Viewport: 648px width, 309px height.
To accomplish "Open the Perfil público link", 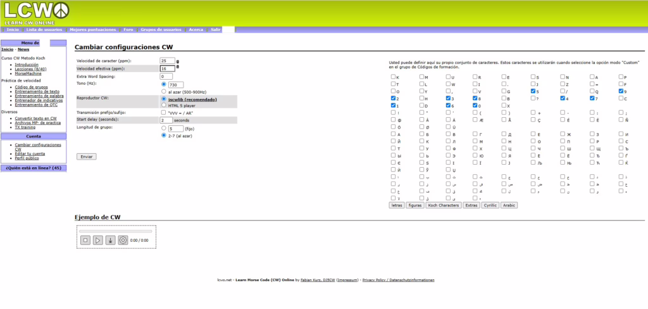I will 27,158.
